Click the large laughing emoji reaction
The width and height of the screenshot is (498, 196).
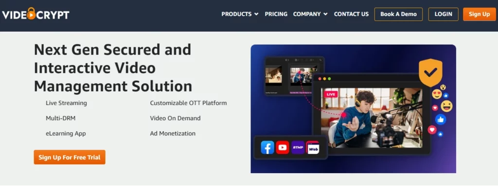pos(446,106)
